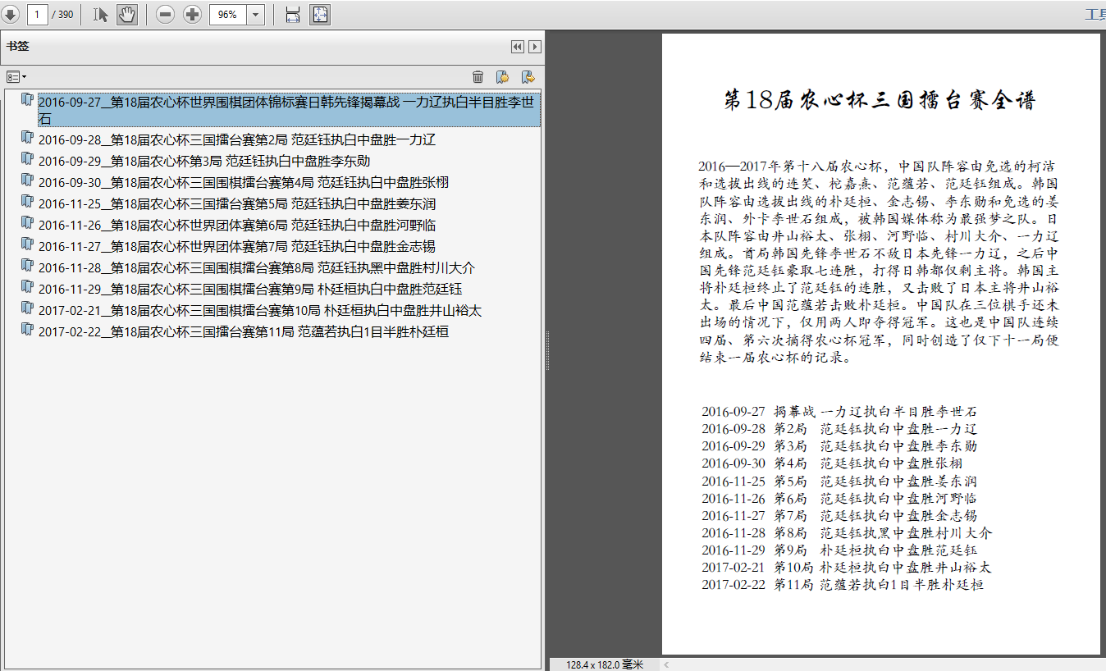The height and width of the screenshot is (671, 1106).
Task: Click page line 2016-09-30 第4局 范廷钰执白中盘胜张栩
Action: (x=833, y=463)
